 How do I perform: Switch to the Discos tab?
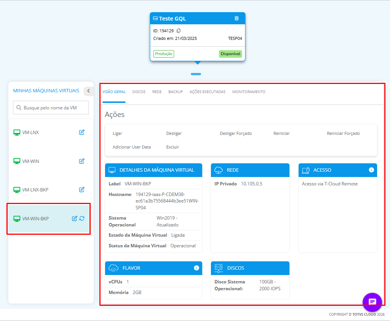[x=139, y=92]
